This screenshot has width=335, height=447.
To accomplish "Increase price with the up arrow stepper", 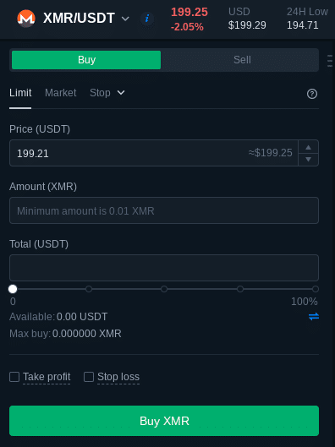I will tap(308, 147).
